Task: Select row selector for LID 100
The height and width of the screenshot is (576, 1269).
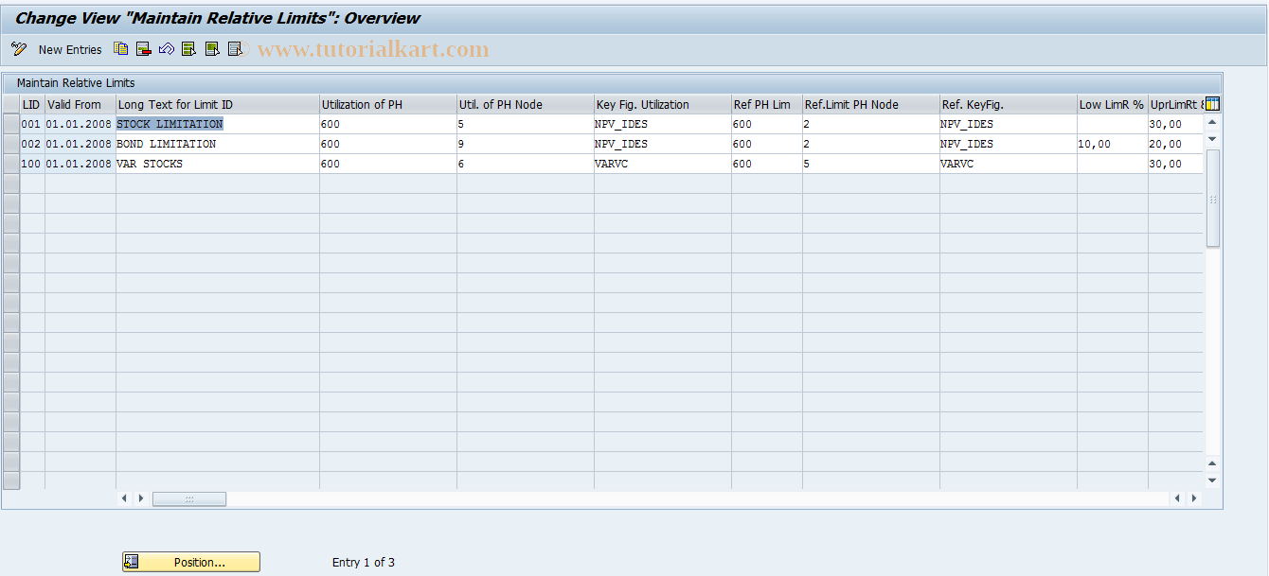Action: click(11, 164)
